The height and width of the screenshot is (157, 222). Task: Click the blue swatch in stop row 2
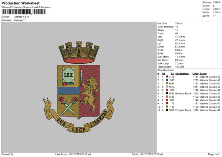coord(167,80)
